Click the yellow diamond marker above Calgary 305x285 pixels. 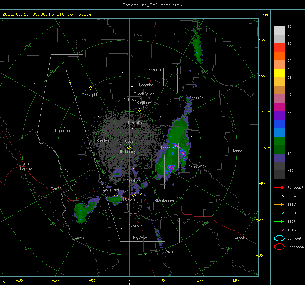[134, 196]
